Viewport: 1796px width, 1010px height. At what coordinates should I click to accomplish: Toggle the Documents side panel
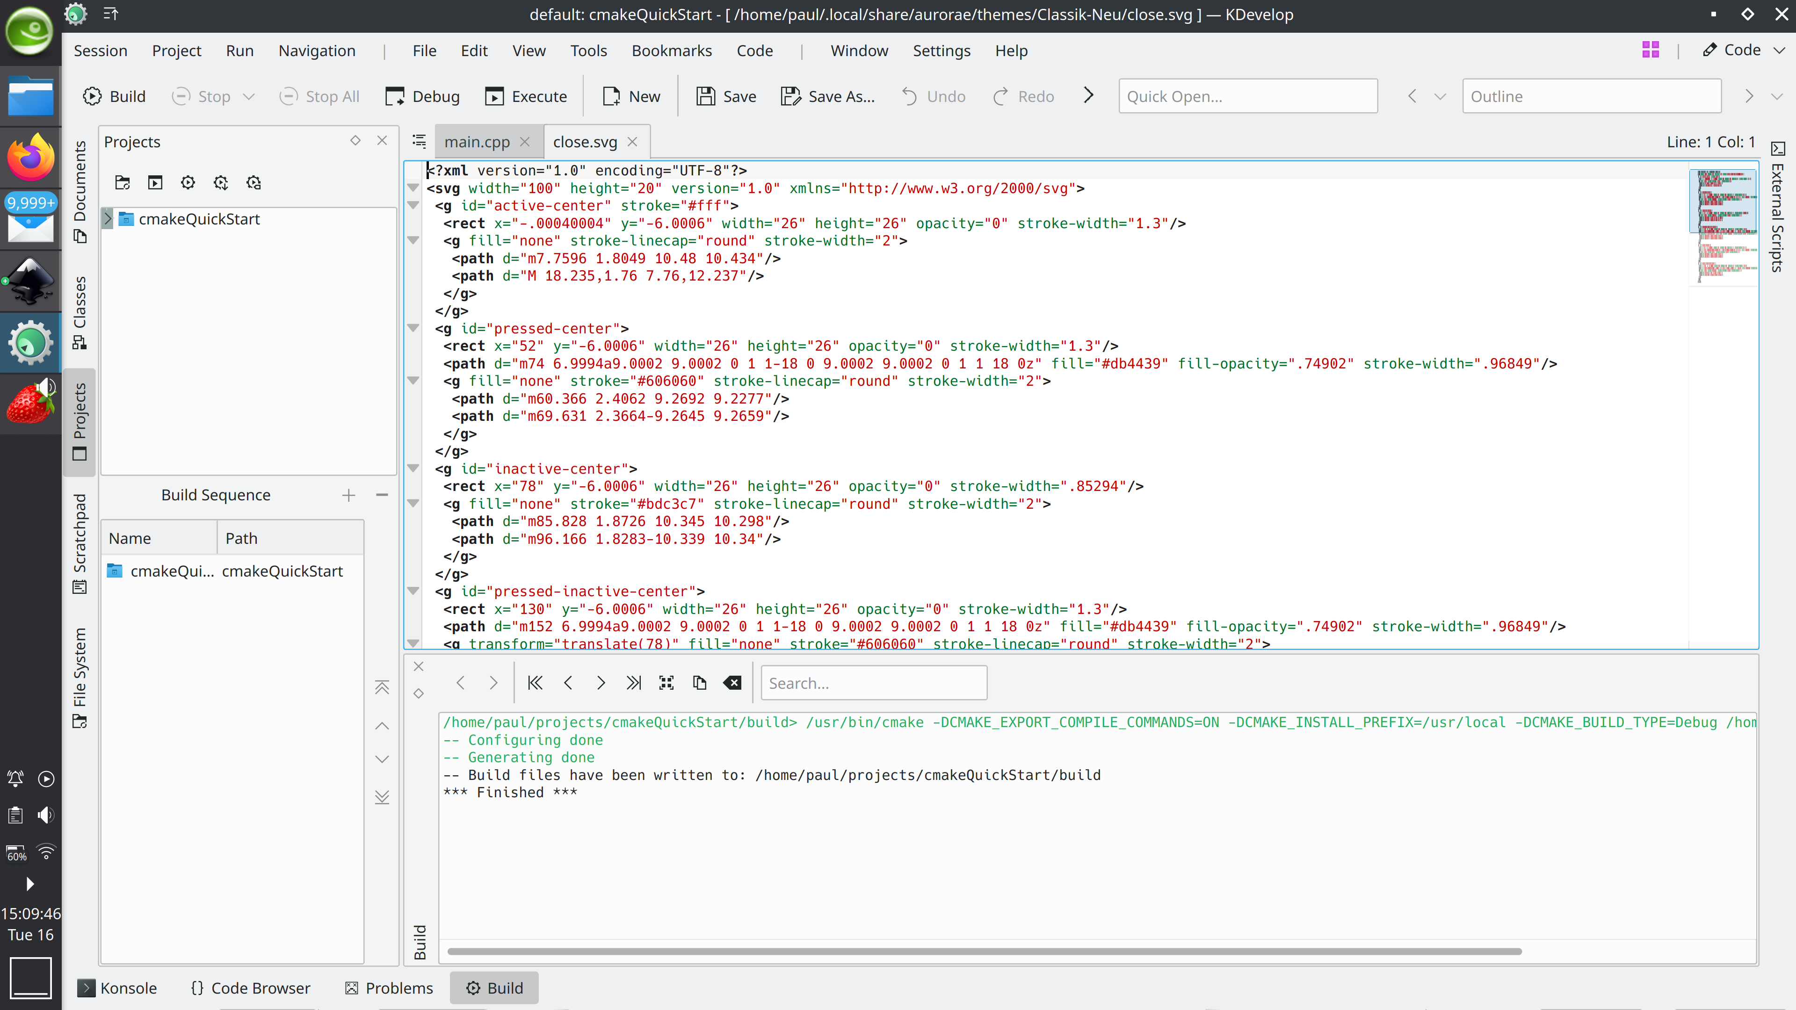80,192
